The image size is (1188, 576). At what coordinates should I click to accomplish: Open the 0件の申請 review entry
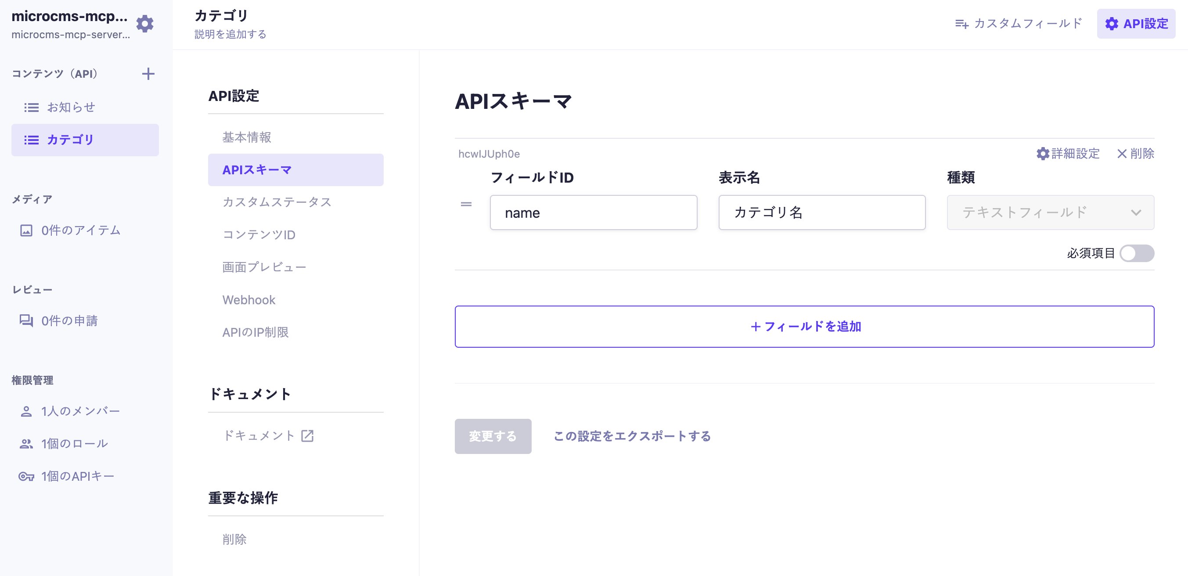coord(69,320)
